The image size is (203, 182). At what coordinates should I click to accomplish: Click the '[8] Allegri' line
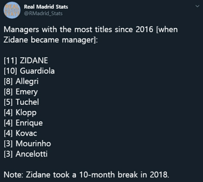tap(21, 81)
